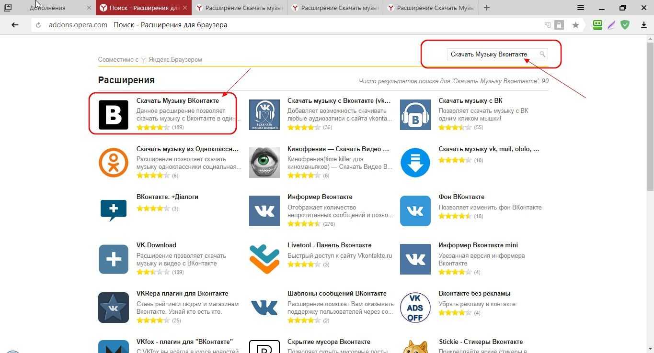The height and width of the screenshot is (353, 654).
Task: Click the padlock icon in address bar
Action: click(x=559, y=25)
